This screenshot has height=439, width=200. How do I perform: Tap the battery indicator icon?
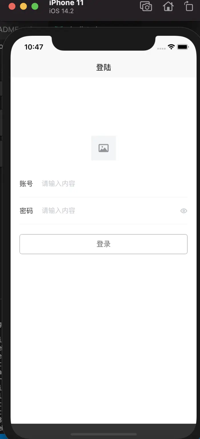pyautogui.click(x=183, y=47)
